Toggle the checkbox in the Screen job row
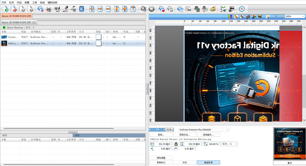The width and height of the screenshot is (306, 166). (99, 37)
